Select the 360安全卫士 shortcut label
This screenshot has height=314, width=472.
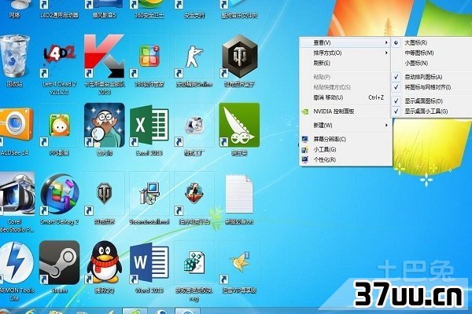149,16
